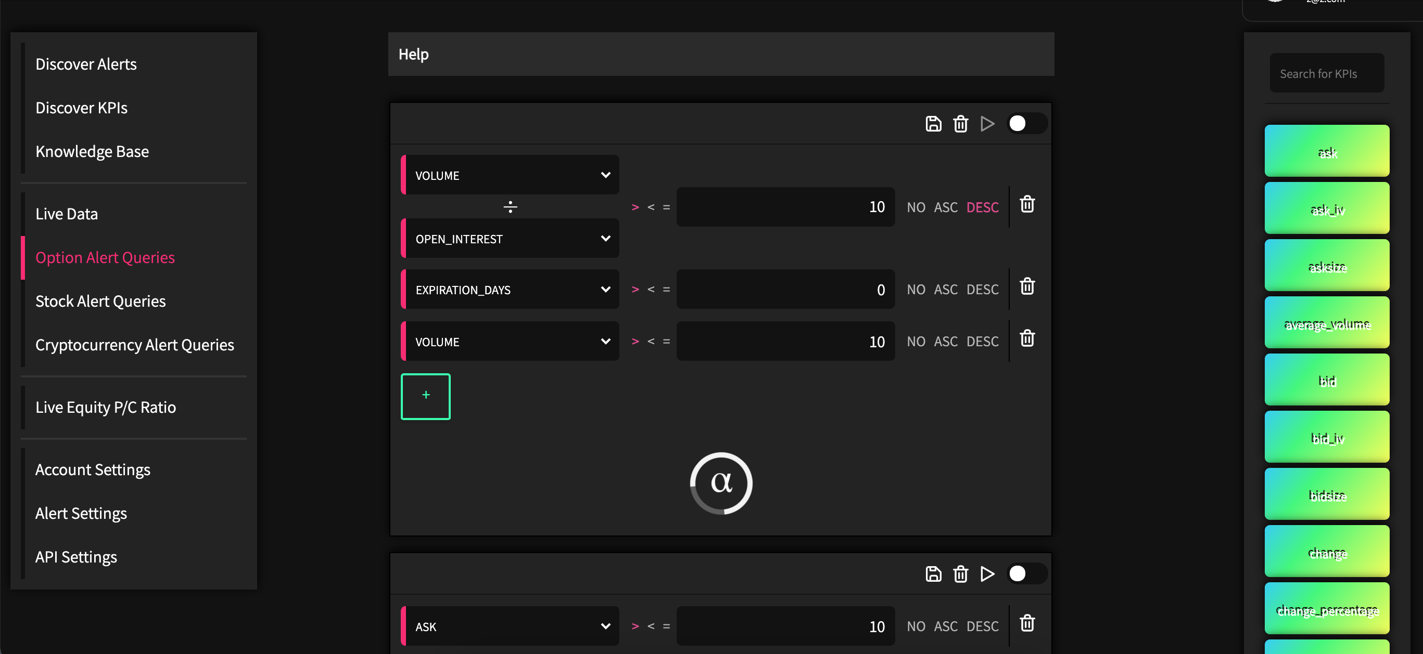Expand the Help panel
Screen dimensions: 1423x654
pyautogui.click(x=721, y=54)
